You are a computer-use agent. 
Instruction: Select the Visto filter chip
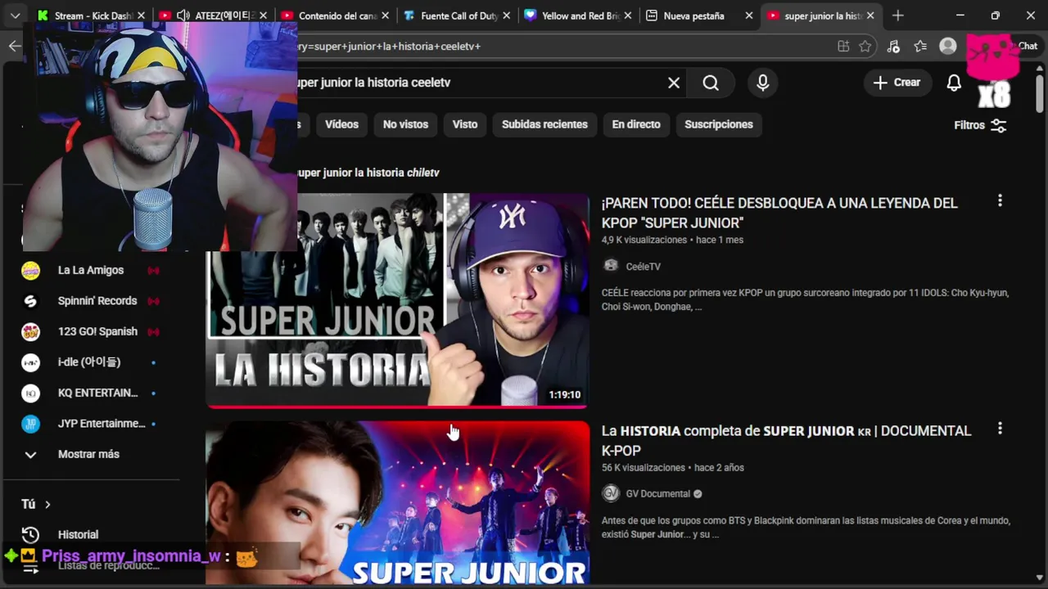[465, 124]
